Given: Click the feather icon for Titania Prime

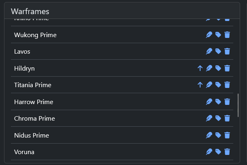Looking at the screenshot, I should tap(209, 85).
